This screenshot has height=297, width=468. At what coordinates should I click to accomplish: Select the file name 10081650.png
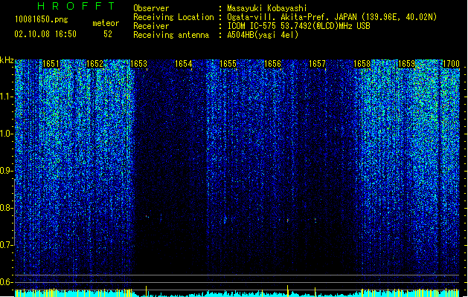pos(41,19)
